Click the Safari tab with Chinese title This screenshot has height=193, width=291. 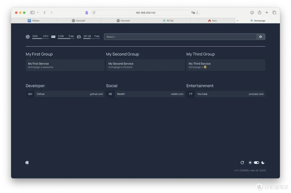pyautogui.click(x=168, y=20)
